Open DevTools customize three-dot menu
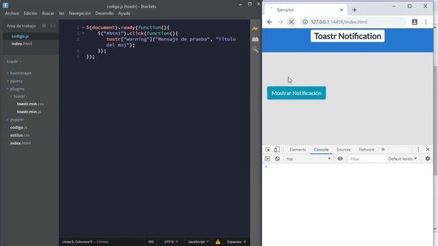The image size is (438, 246). coord(418,150)
